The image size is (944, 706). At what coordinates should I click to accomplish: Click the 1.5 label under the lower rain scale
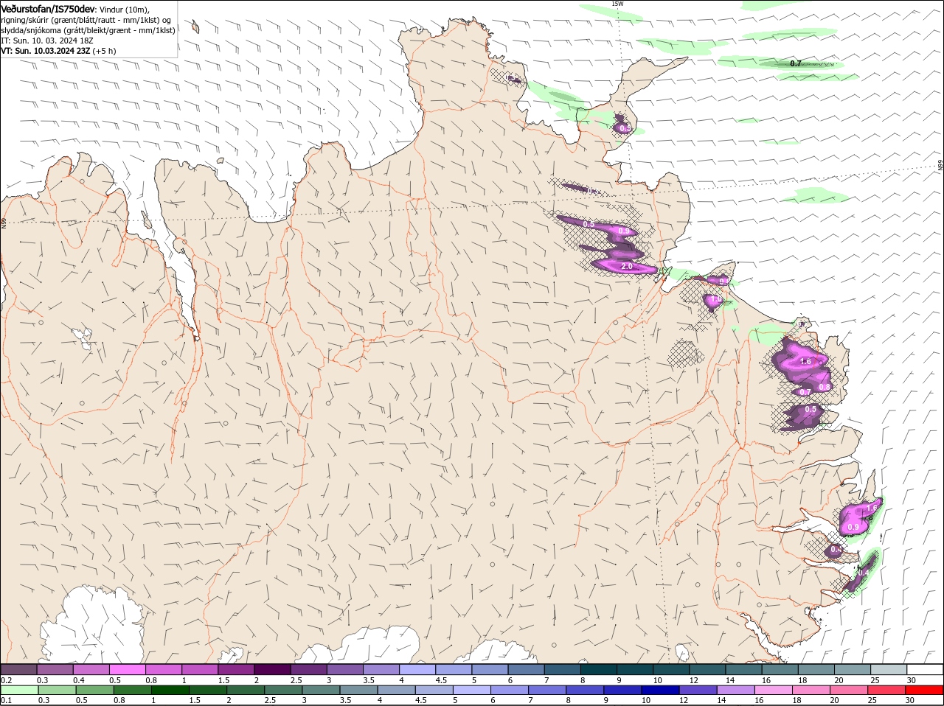(195, 700)
